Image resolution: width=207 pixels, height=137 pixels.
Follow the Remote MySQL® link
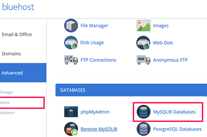point(99,129)
